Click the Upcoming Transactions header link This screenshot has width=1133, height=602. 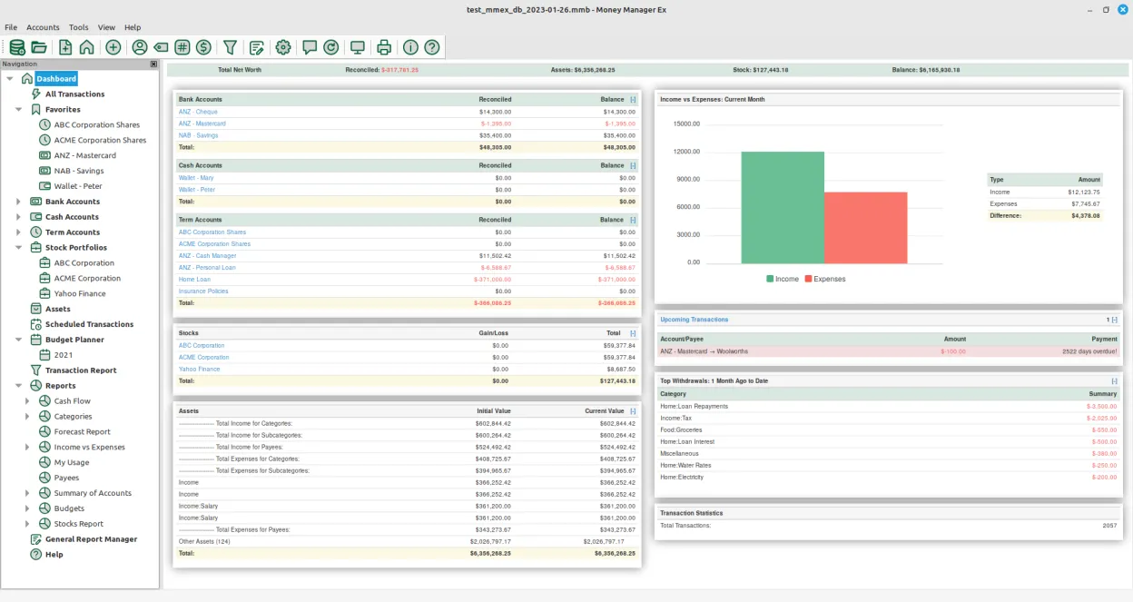[694, 320]
